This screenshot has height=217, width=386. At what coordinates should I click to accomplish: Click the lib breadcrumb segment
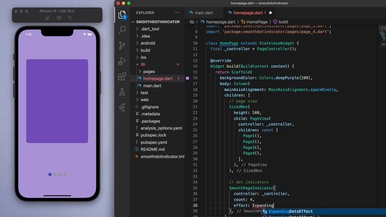[x=192, y=22]
